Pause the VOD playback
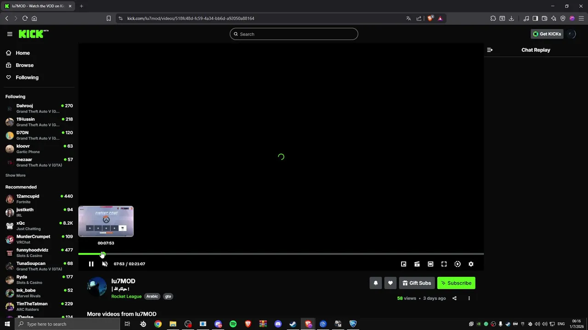 point(91,264)
